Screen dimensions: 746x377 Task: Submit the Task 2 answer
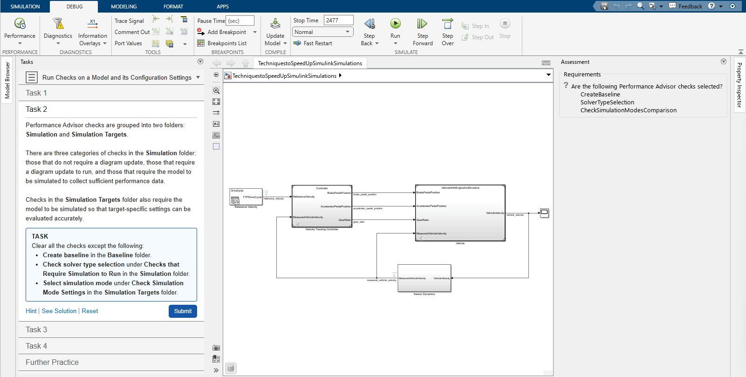183,311
